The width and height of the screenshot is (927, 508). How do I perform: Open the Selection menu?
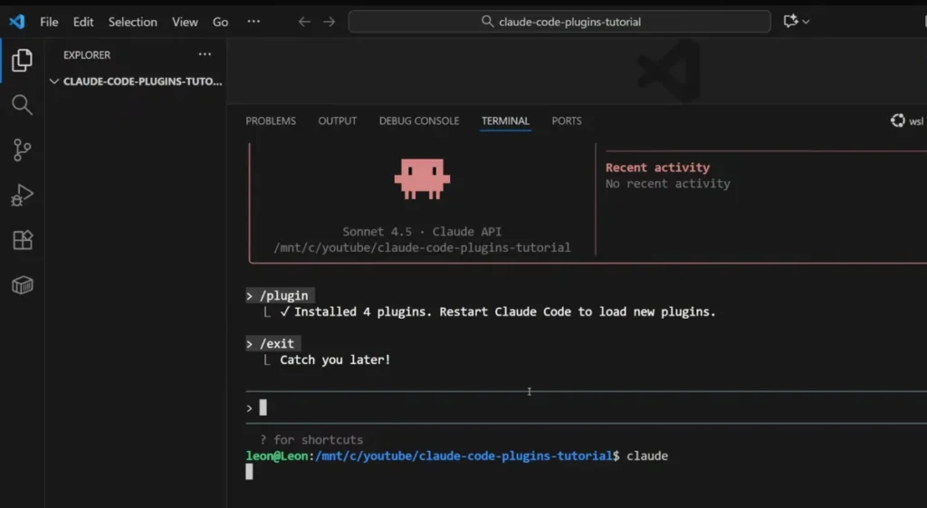pyautogui.click(x=132, y=22)
